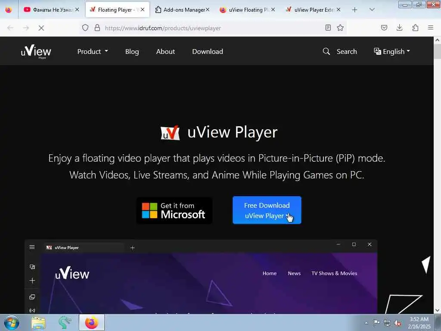Open Action Center flag icon
The height and width of the screenshot is (331, 441).
click(376, 323)
